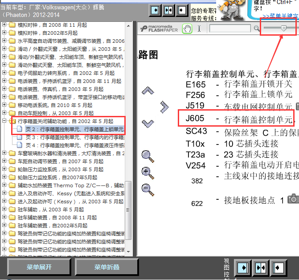This screenshot has height=280, width=299.
Task: Expand the 进入及起动许可（Kessy）node
Action: click(4, 201)
